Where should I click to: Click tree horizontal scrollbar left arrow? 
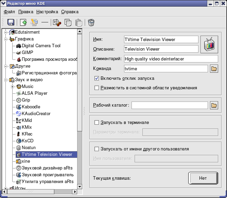click(4, 192)
